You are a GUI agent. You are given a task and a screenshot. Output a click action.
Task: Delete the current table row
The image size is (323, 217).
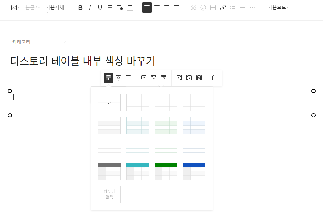[163, 78]
